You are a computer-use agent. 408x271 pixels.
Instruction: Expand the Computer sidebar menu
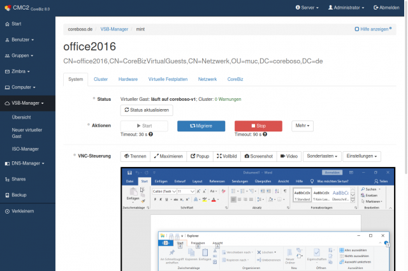(x=20, y=87)
